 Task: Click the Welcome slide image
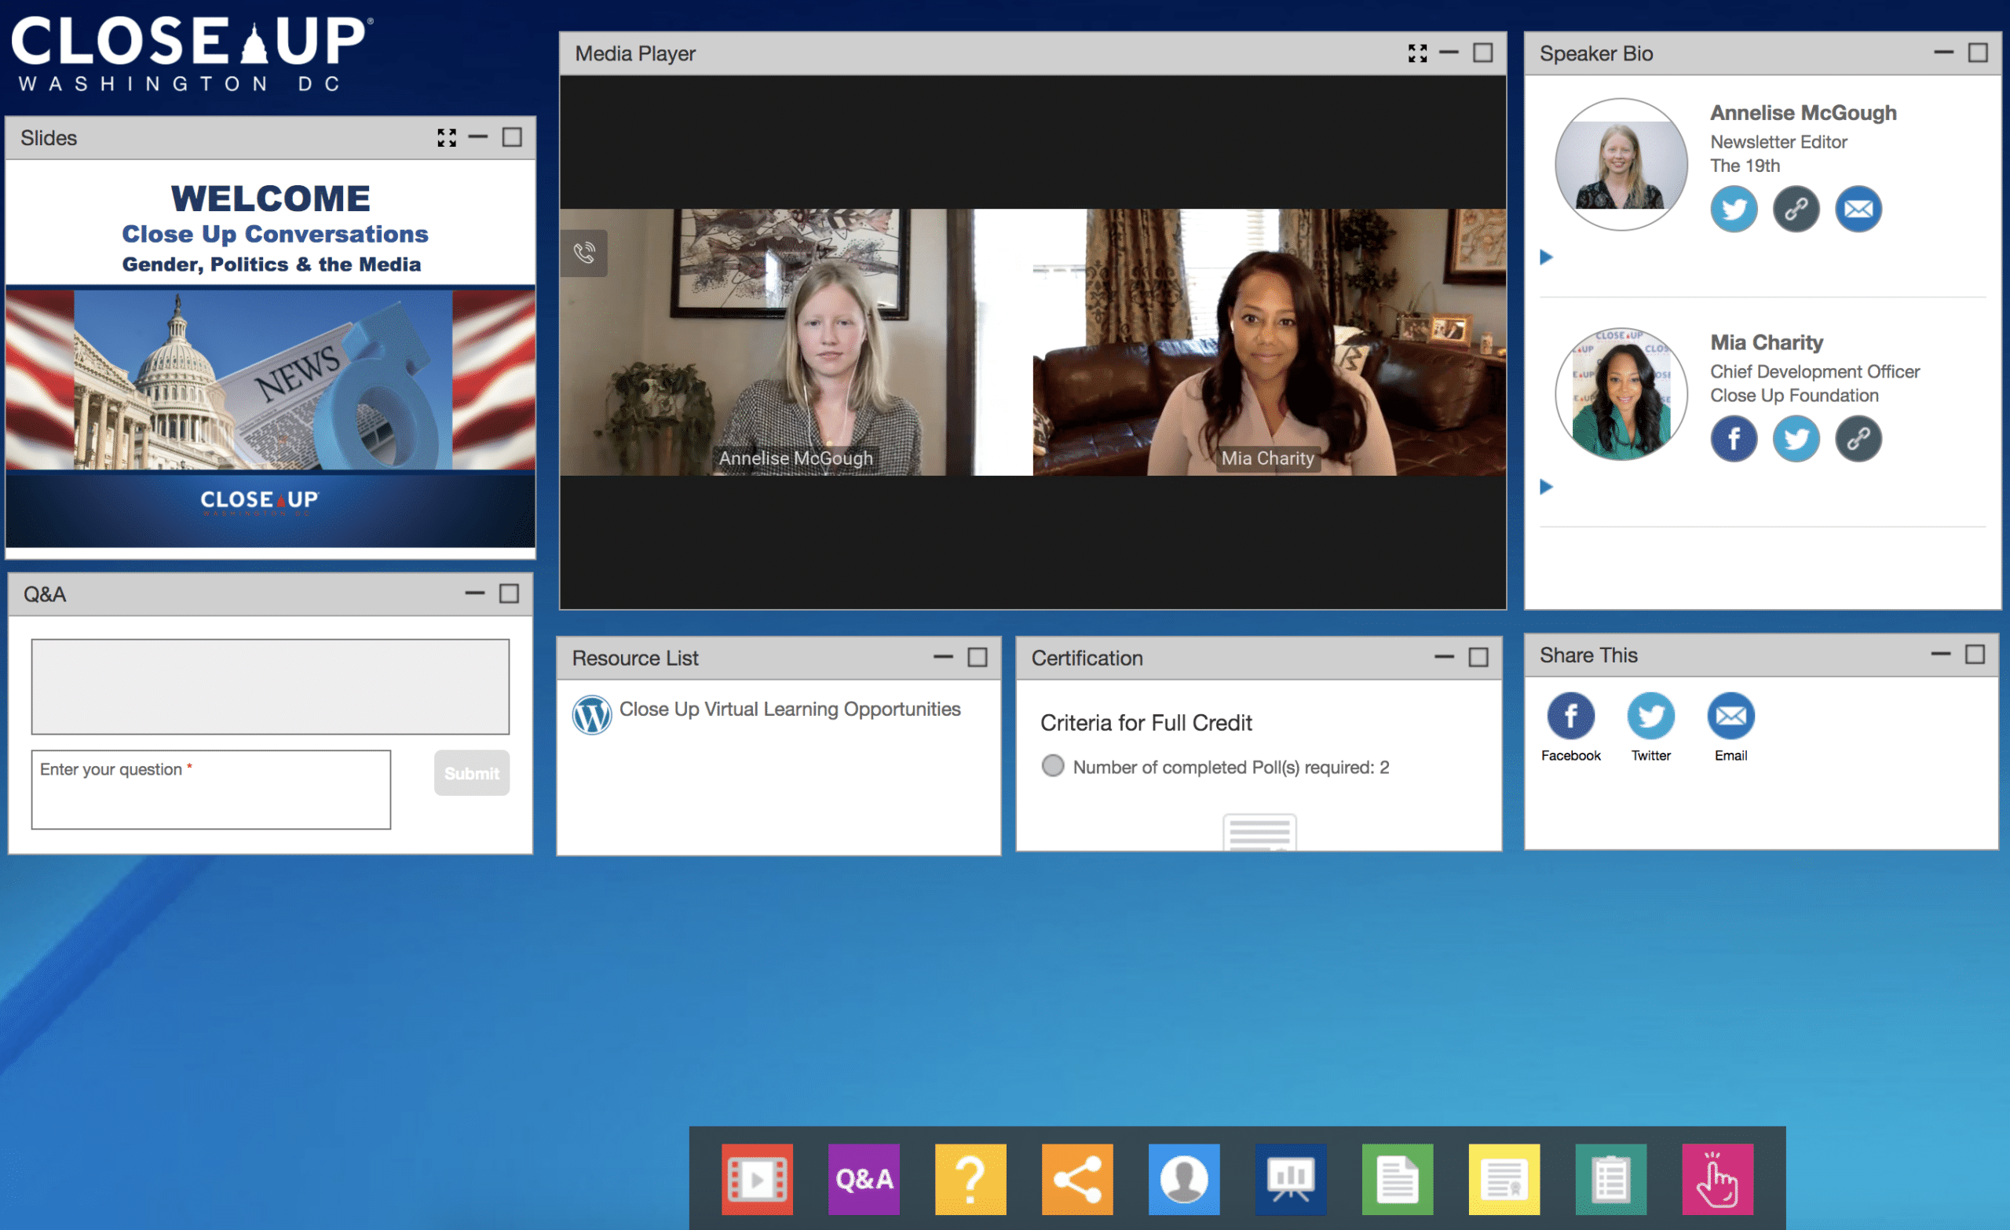click(270, 355)
